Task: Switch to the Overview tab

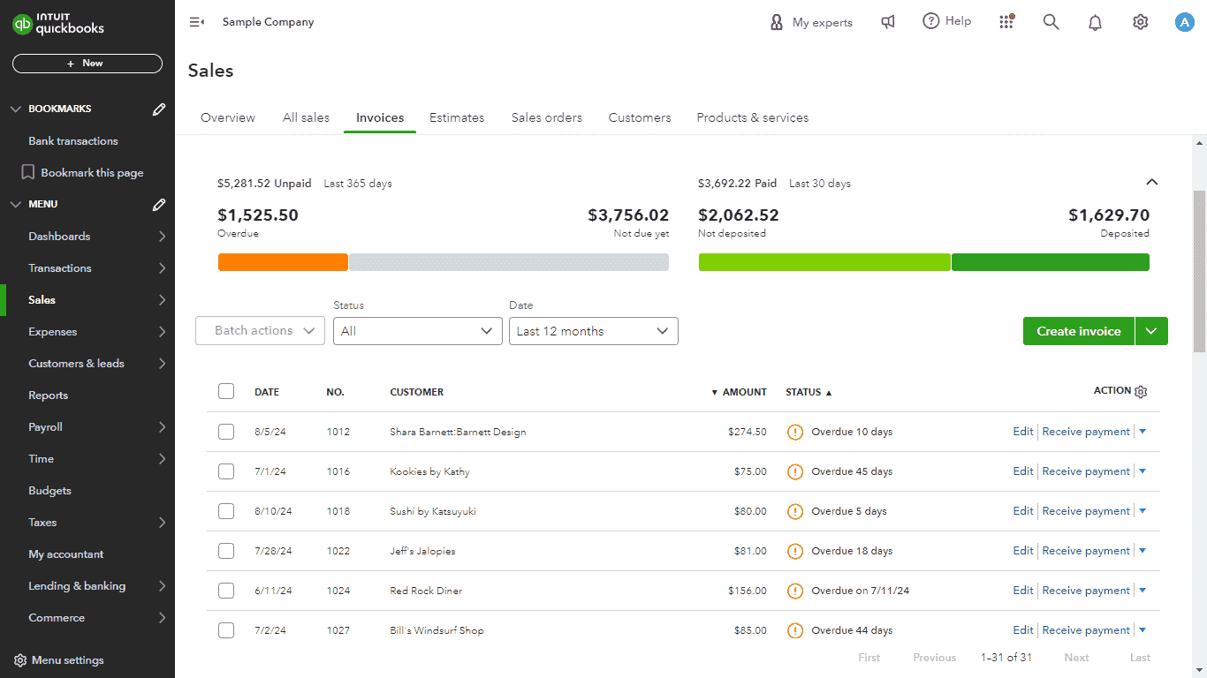Action: 228,117
